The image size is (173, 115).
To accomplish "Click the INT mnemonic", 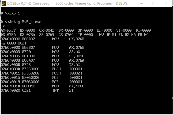I will pos(55,91).
